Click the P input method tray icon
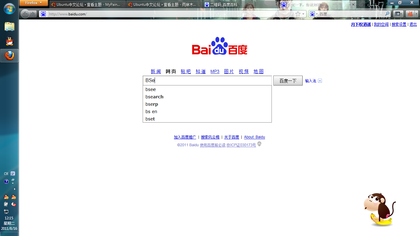 pos(13,174)
